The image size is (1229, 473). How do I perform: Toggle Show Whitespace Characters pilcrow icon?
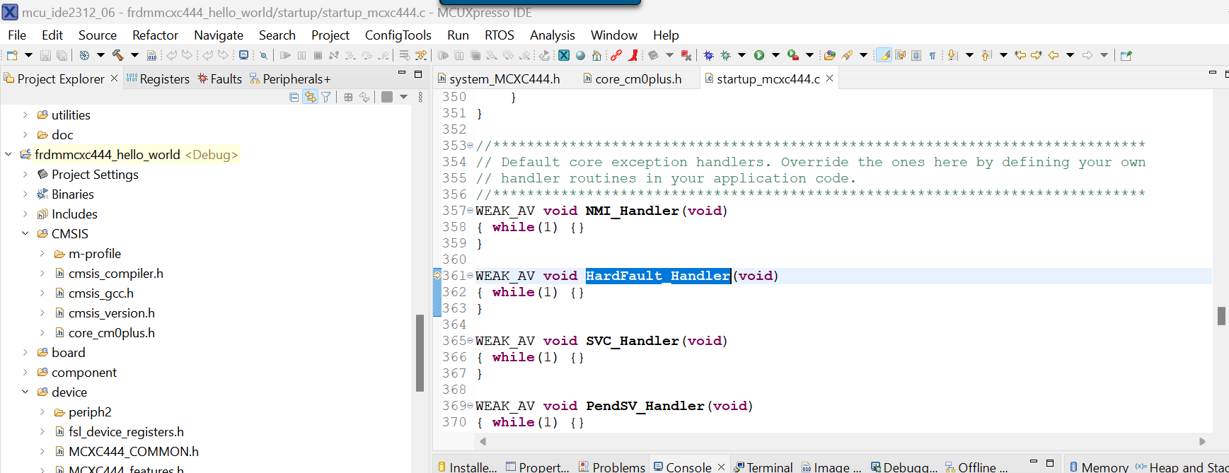[x=933, y=55]
